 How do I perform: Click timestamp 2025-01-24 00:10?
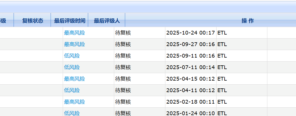pos(190,113)
